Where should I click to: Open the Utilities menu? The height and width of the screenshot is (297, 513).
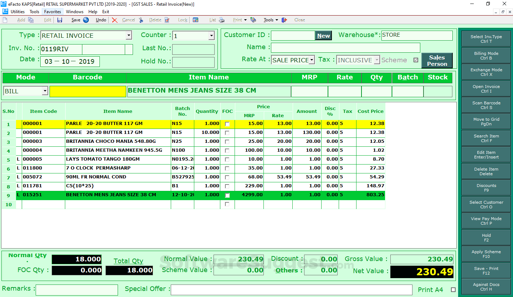pyautogui.click(x=17, y=12)
